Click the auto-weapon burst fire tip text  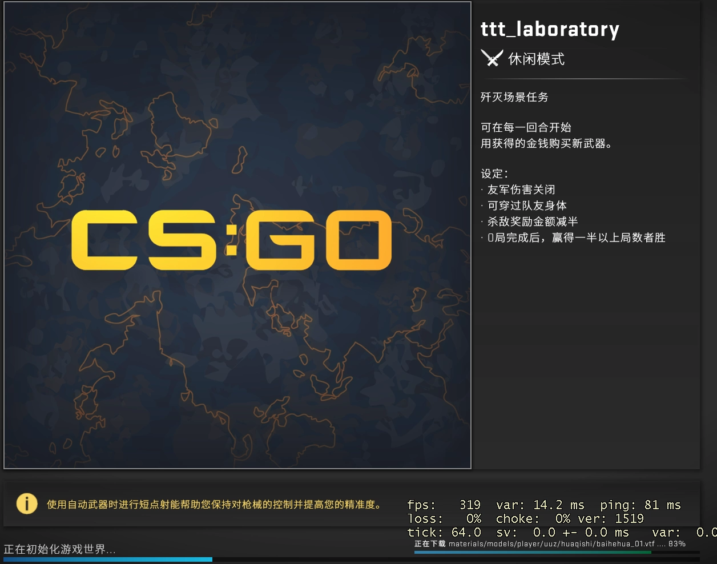(x=215, y=505)
